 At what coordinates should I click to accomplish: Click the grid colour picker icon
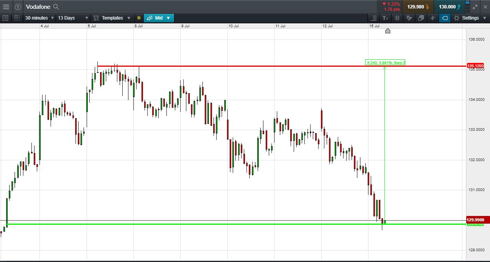tap(409, 18)
